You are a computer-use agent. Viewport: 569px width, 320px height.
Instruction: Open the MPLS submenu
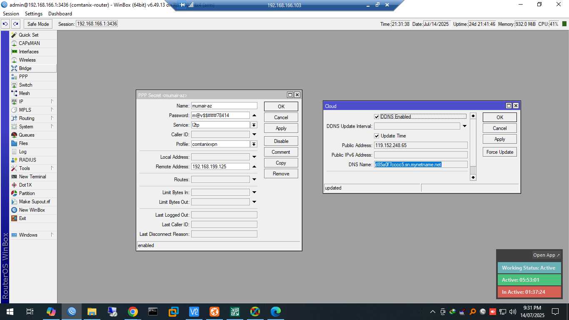pyautogui.click(x=33, y=110)
